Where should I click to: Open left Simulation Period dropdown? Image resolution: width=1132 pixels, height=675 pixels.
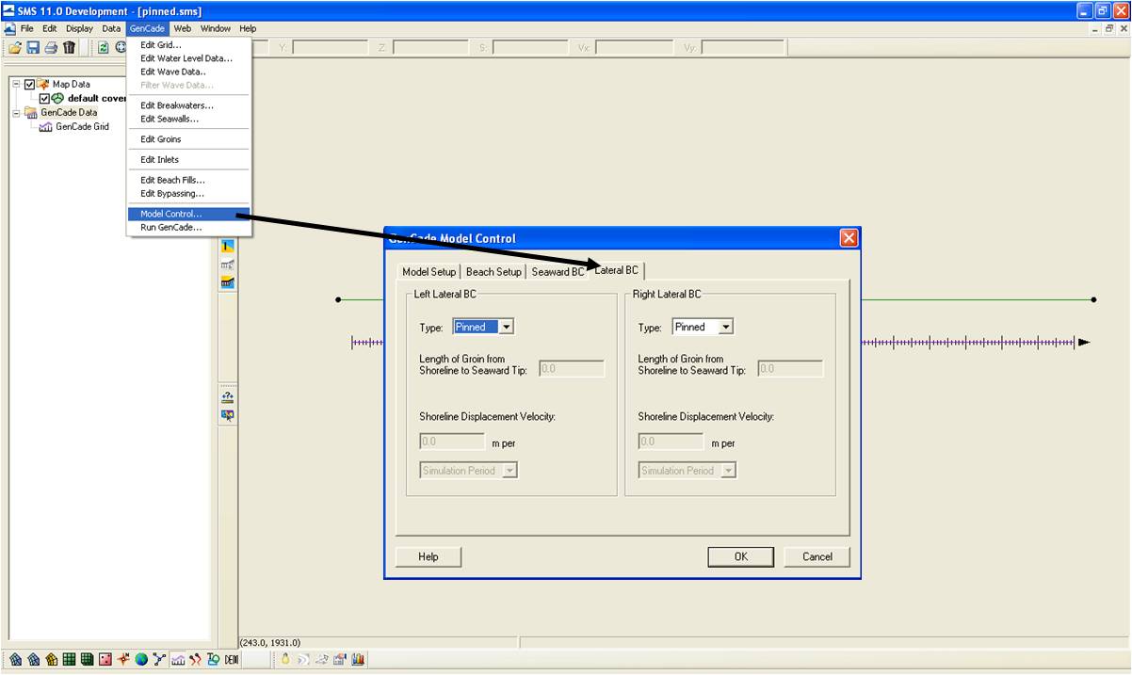(509, 470)
